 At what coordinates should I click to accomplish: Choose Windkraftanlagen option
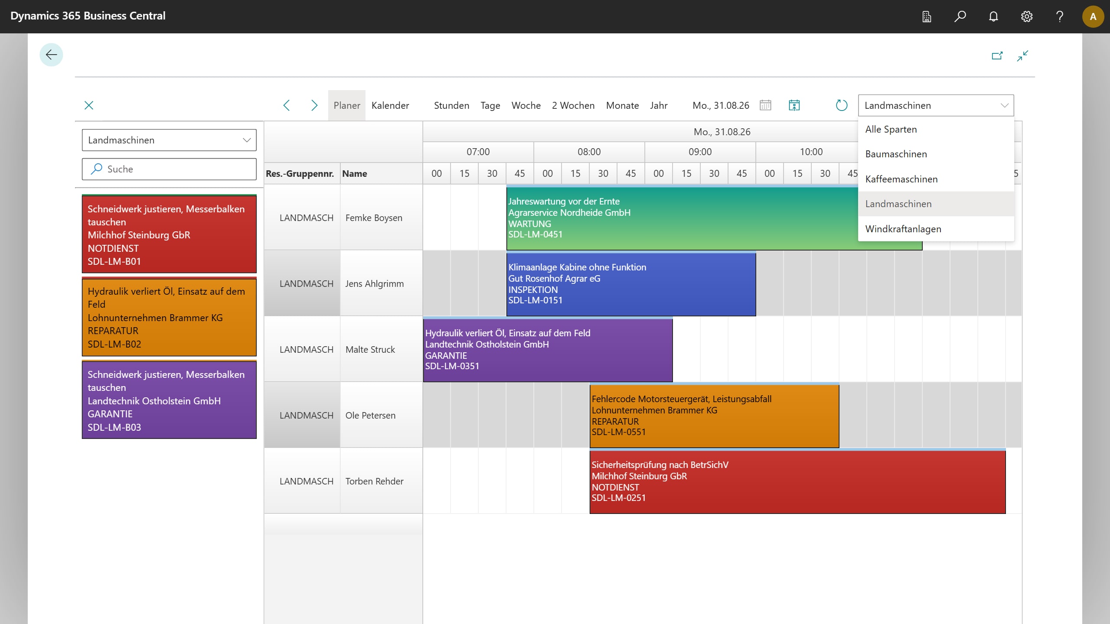[x=936, y=229]
